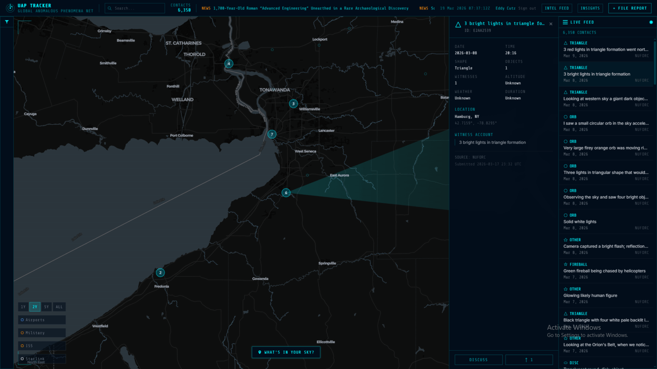Click inside the Search input field
Screen dimensions: 657x369
(x=137, y=8)
